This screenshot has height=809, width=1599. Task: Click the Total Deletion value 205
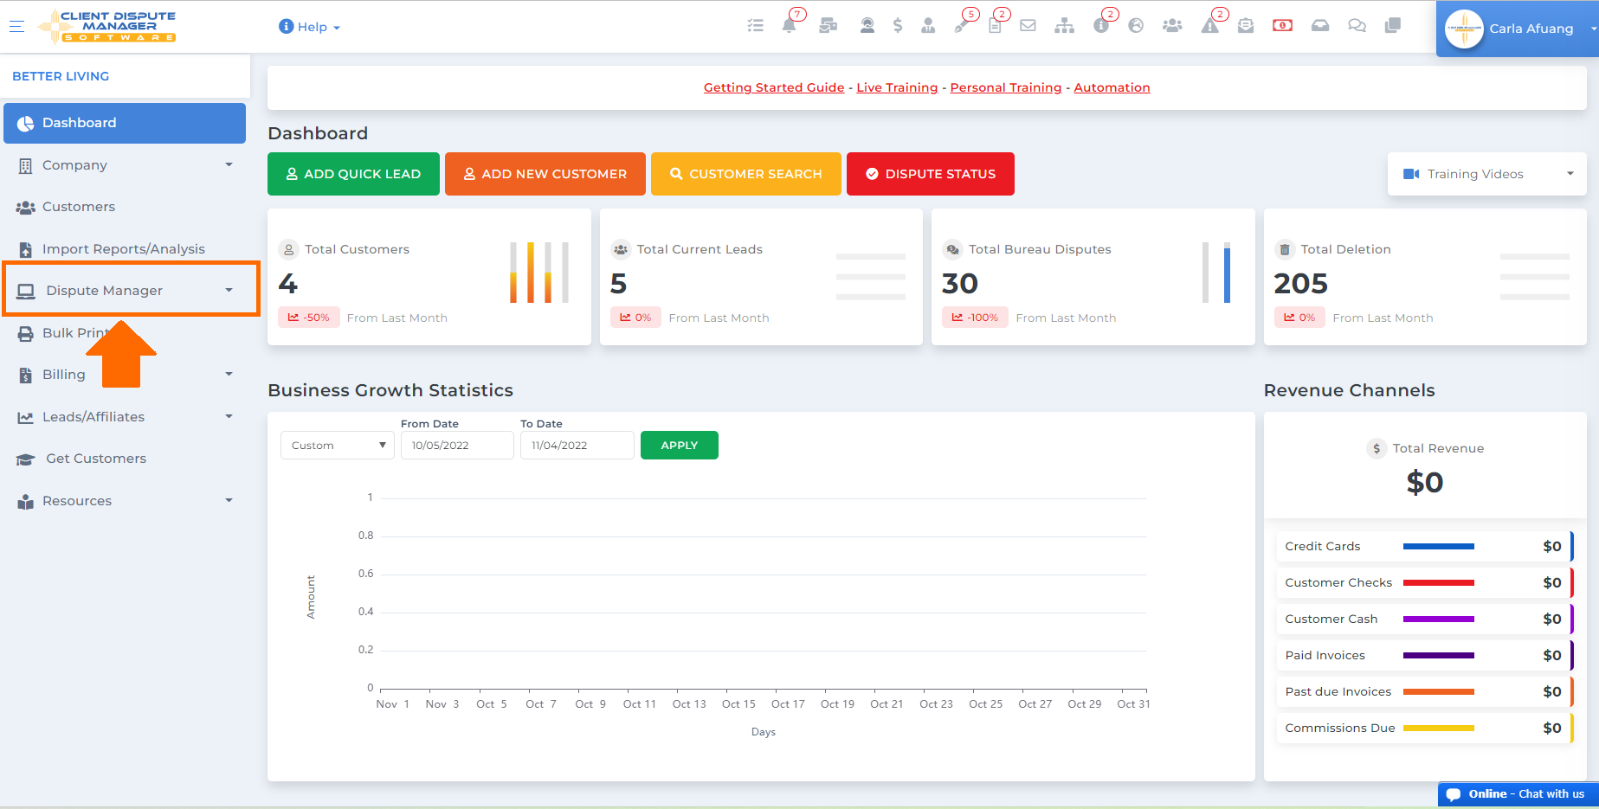click(x=1301, y=284)
